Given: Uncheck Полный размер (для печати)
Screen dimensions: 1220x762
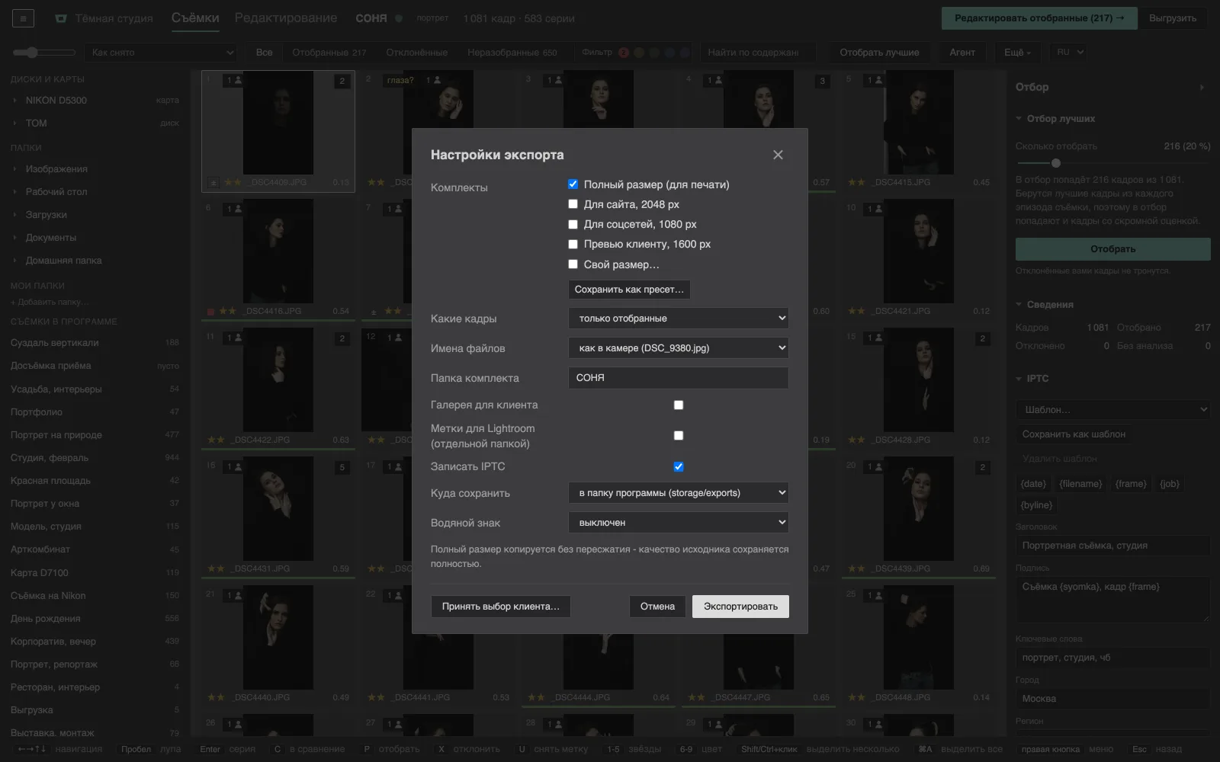Looking at the screenshot, I should pyautogui.click(x=573, y=184).
